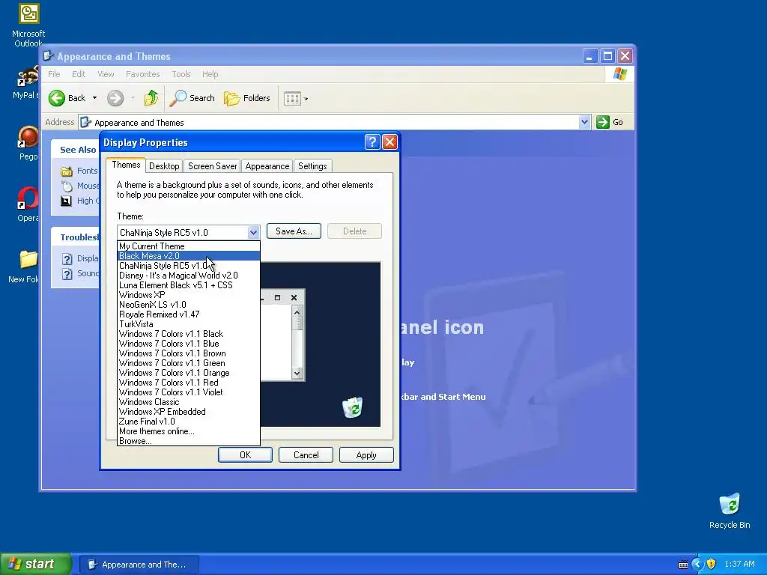Click the Search magnifier toolbar button
The height and width of the screenshot is (575, 767).
pyautogui.click(x=192, y=98)
